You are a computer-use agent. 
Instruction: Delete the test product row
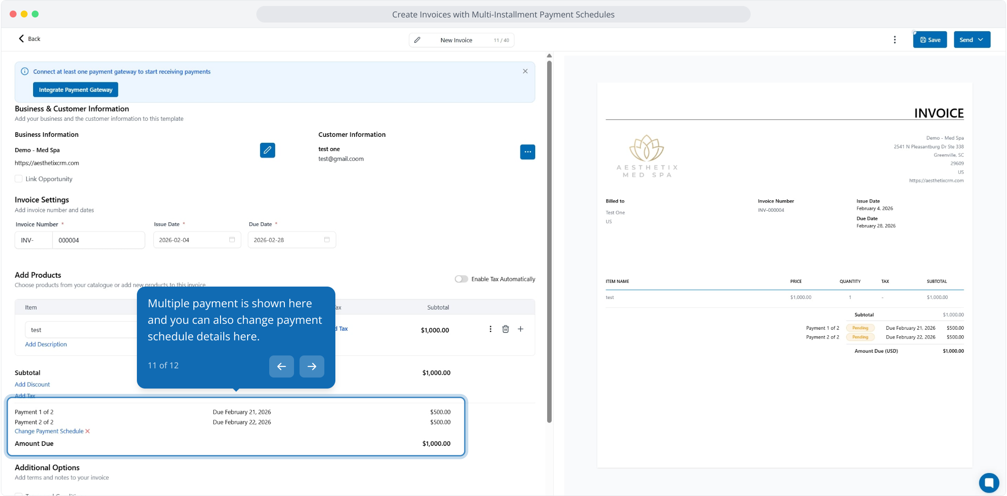505,329
